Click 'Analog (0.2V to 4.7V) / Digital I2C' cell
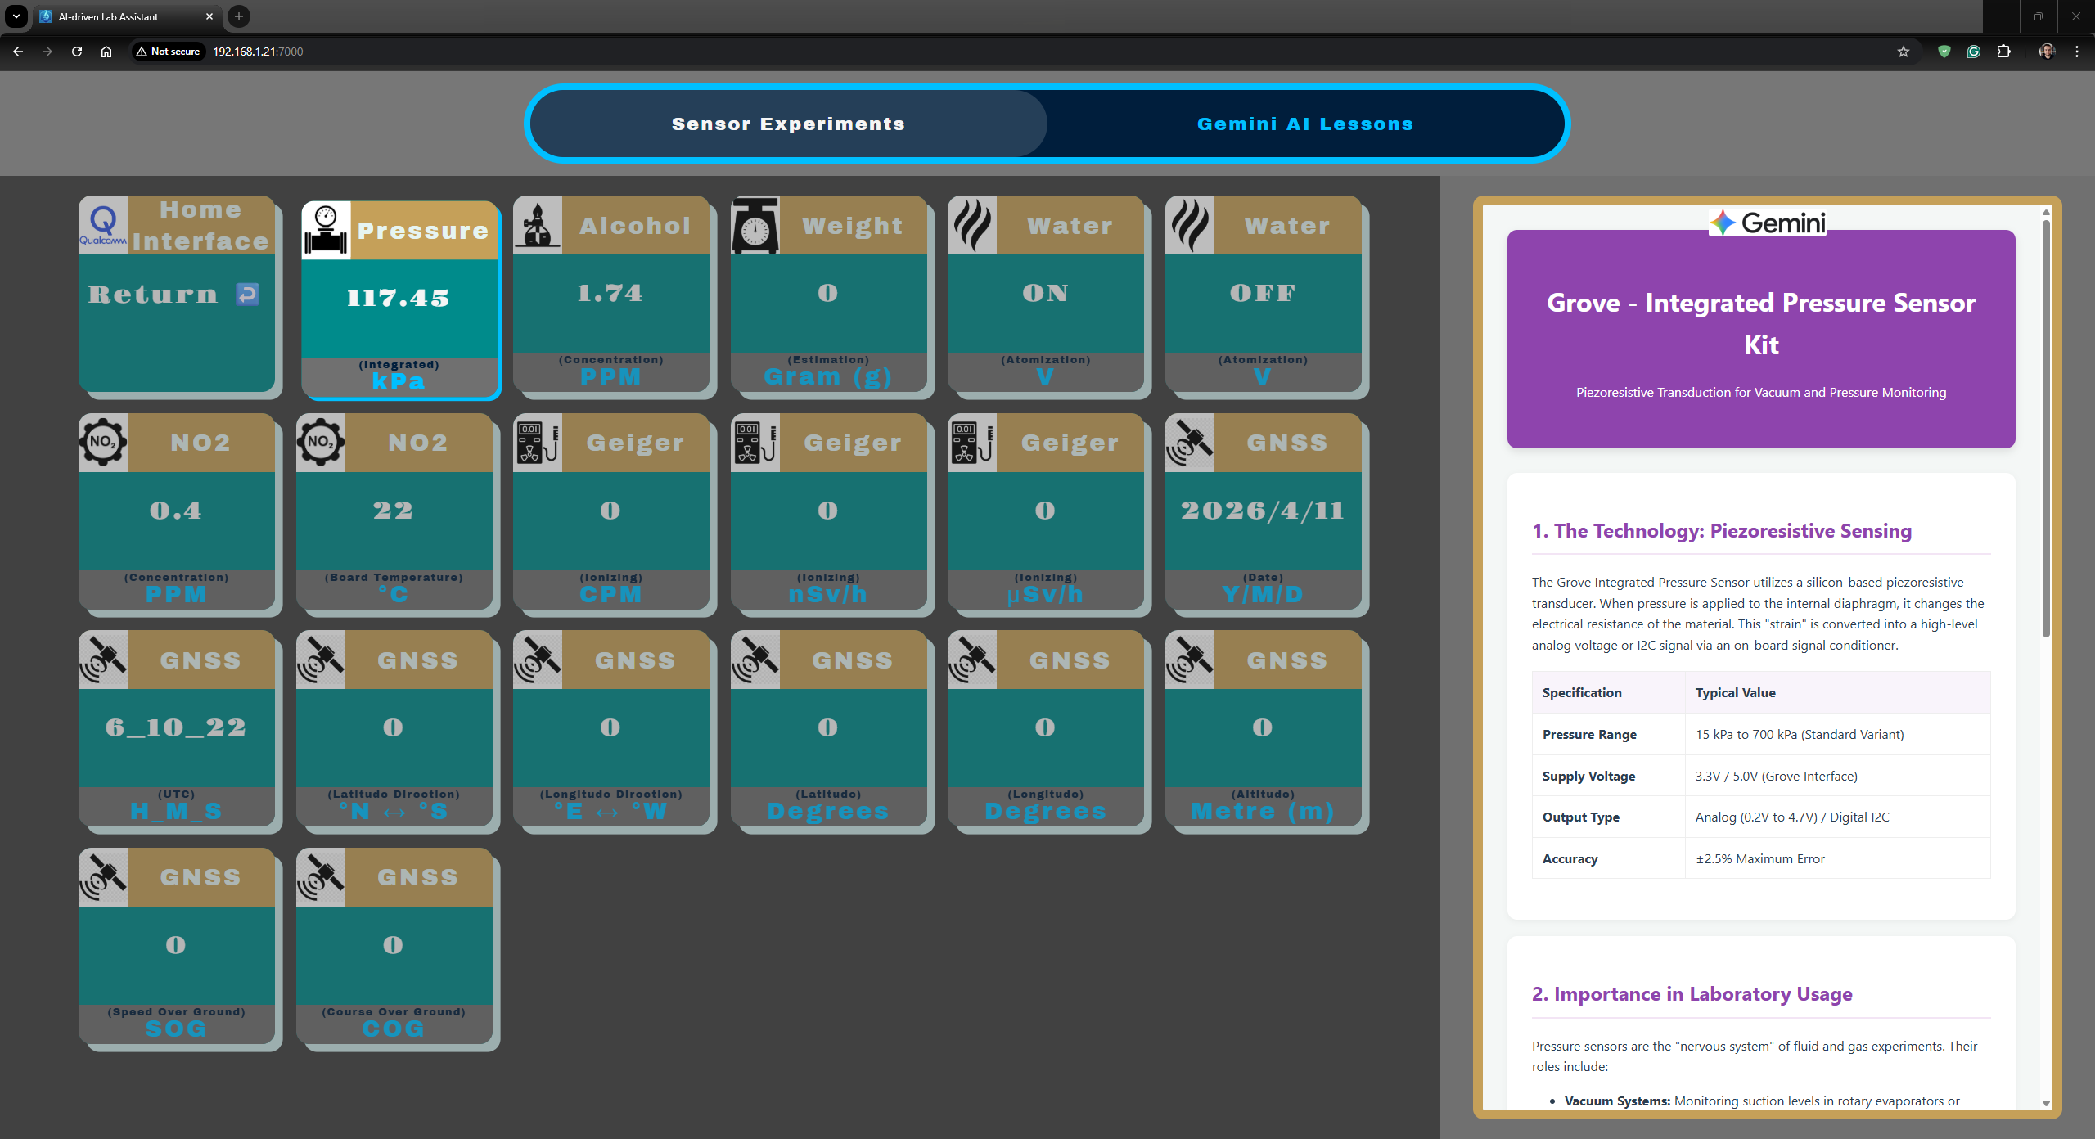Viewport: 2095px width, 1139px height. 1792,817
